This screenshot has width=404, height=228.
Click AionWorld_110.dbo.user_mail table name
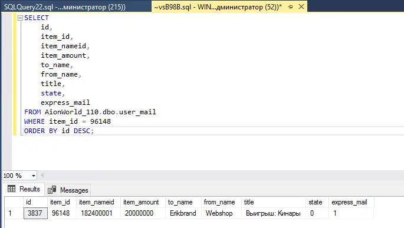(100, 112)
